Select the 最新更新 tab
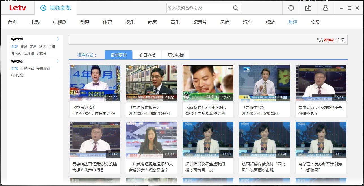 coord(118,55)
